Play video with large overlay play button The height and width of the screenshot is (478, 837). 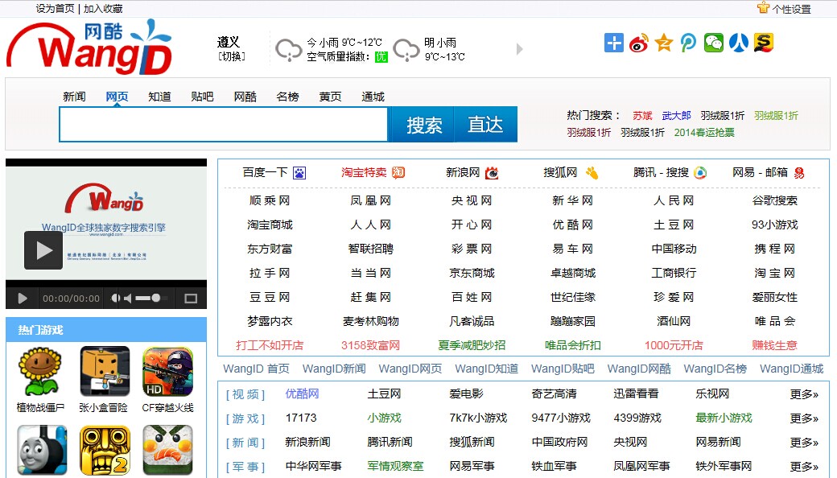(43, 250)
